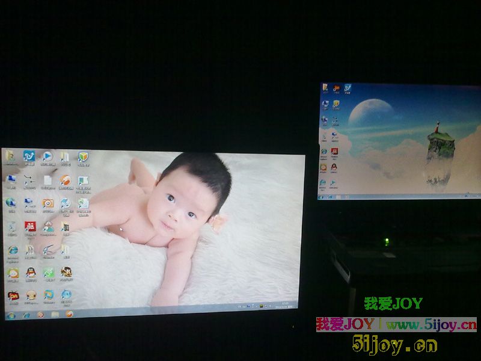Screen dimensions: 481x361
Task: Open orange smiley face icon on moon-wallpaper desktop
Action: pos(323,168)
